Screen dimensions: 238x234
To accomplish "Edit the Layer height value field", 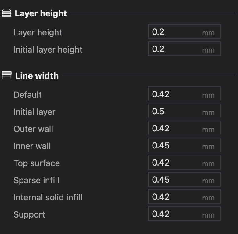I will point(184,31).
